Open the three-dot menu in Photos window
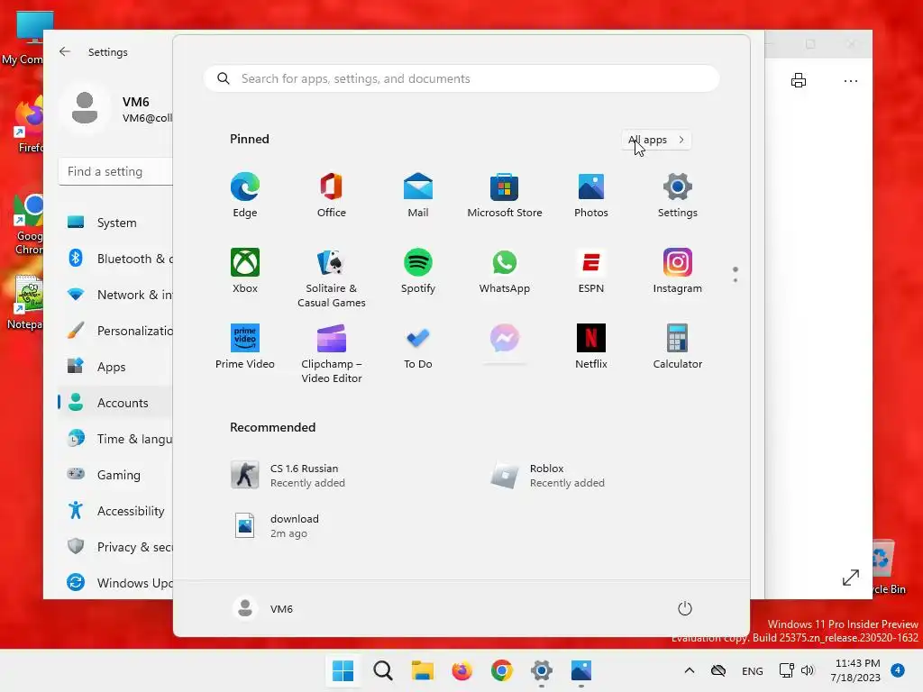Screen dimensions: 923x692 pyautogui.click(x=851, y=80)
